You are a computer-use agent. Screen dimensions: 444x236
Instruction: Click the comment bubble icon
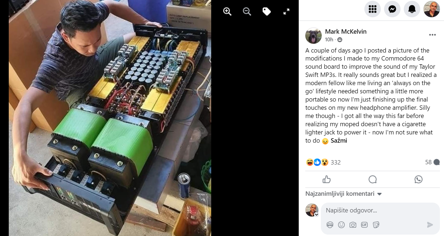pos(373,179)
